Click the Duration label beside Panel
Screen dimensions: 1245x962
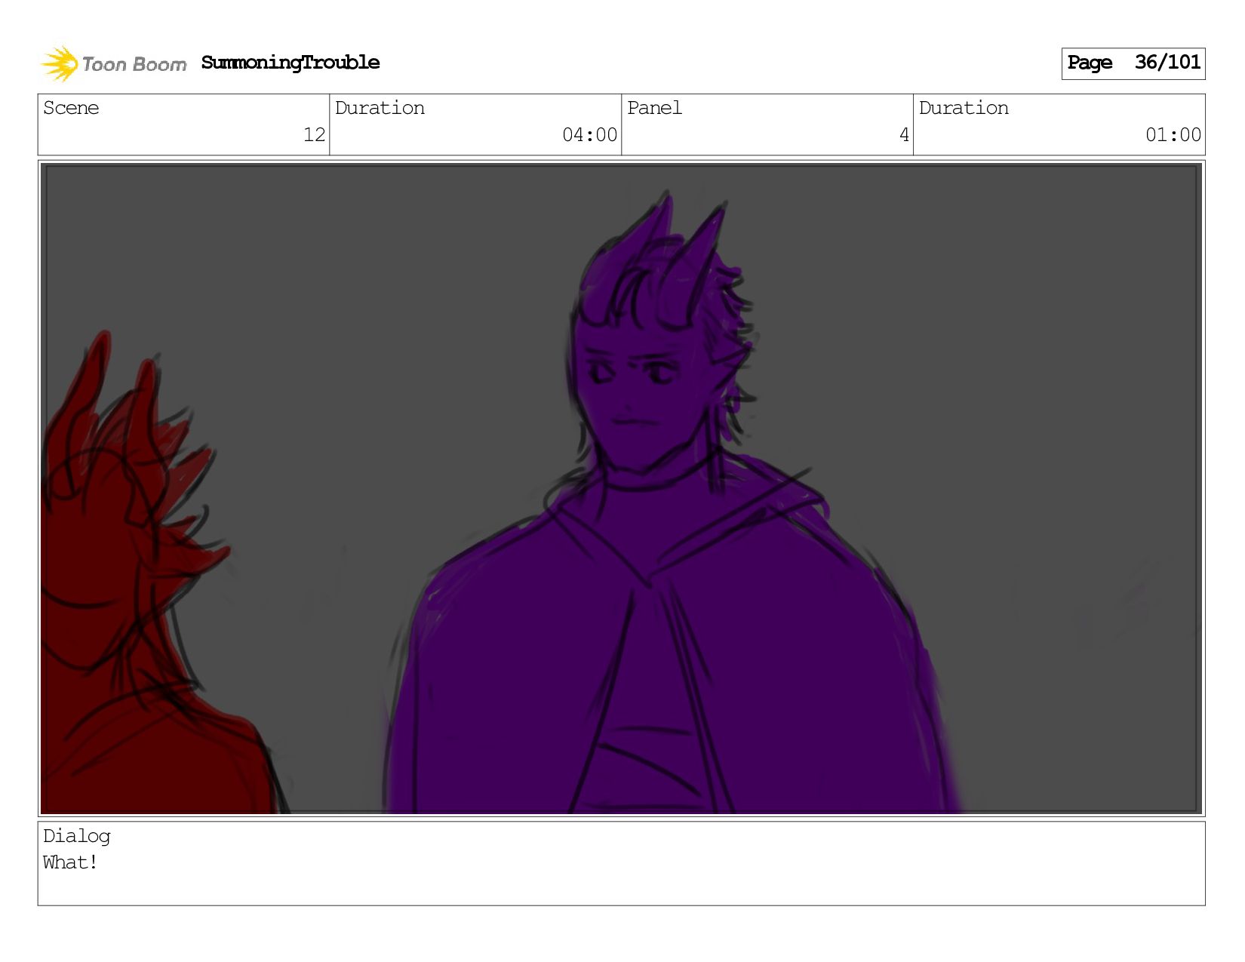click(x=964, y=108)
